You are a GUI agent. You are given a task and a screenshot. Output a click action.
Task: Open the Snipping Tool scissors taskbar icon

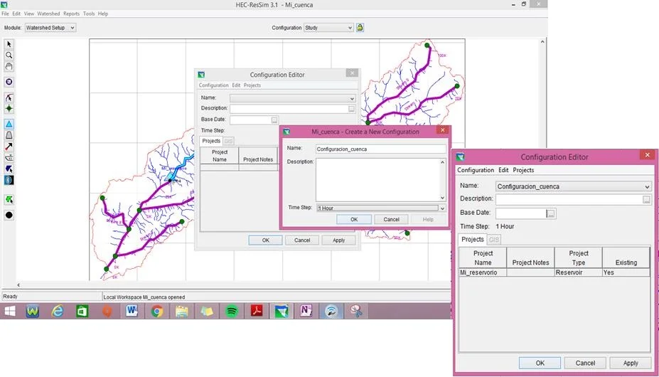pyautogui.click(x=356, y=311)
